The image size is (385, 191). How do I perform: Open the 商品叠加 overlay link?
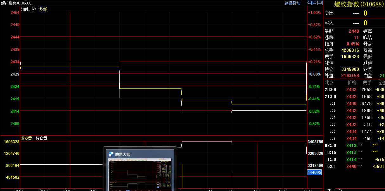[292, 3]
